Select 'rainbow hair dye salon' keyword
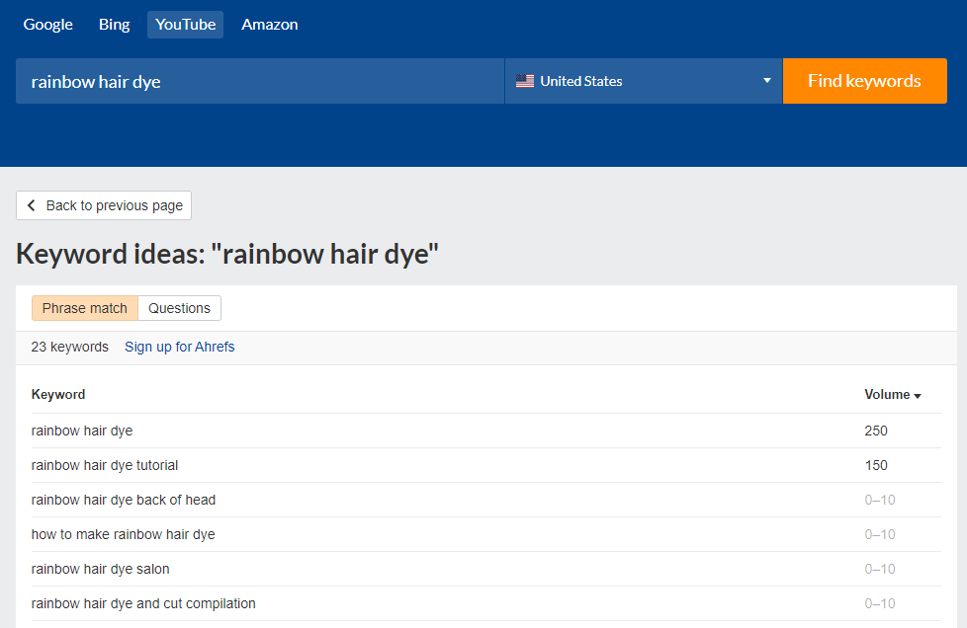The image size is (967, 628). [101, 569]
